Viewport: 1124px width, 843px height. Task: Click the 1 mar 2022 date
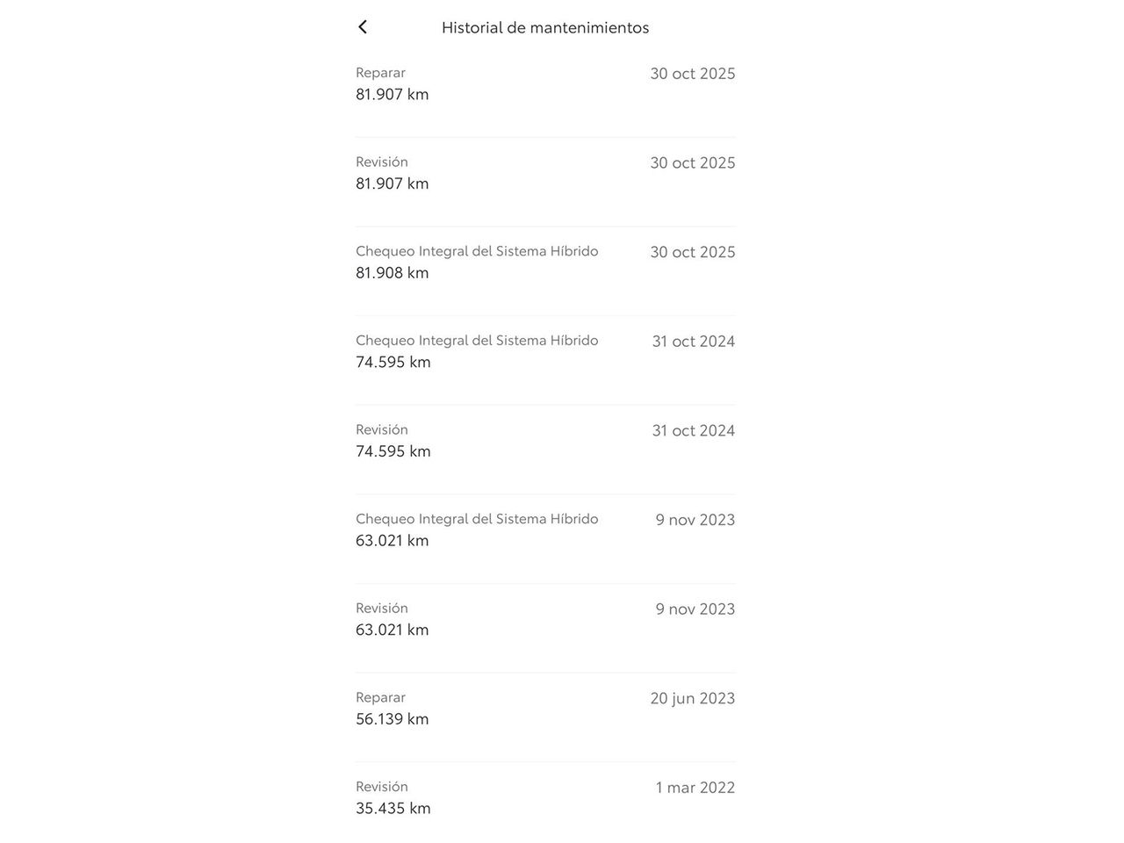coord(695,788)
